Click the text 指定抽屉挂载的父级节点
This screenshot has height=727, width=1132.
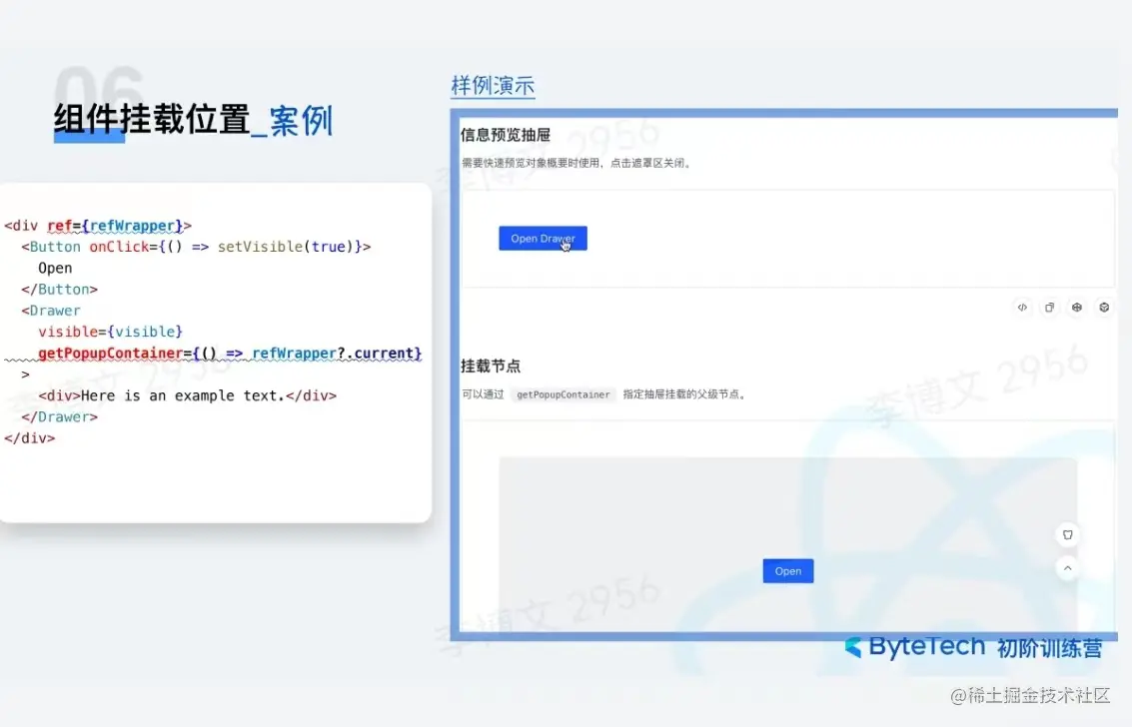tap(684, 394)
